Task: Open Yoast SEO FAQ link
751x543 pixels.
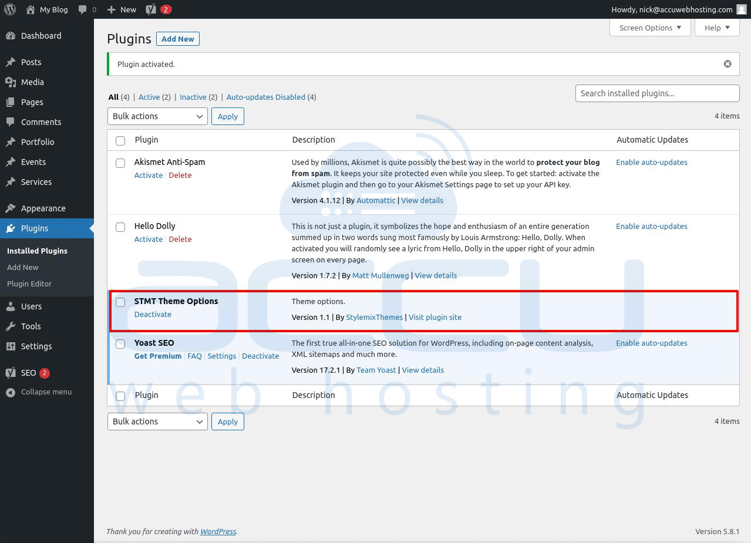Action: [x=194, y=356]
